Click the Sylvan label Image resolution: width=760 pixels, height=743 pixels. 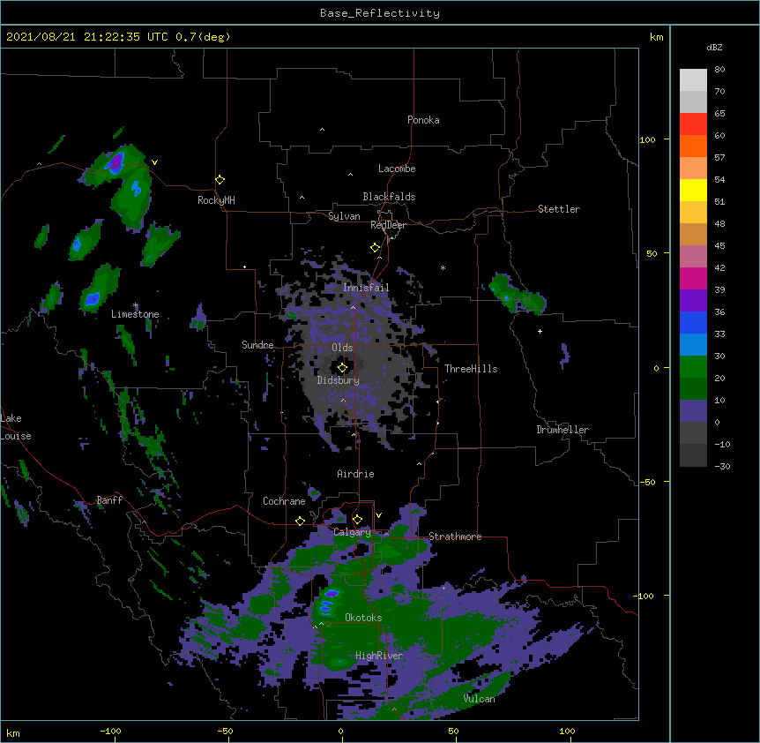[x=344, y=216]
